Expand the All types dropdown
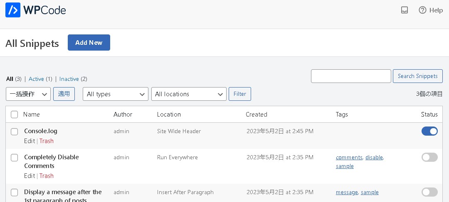 [115, 94]
